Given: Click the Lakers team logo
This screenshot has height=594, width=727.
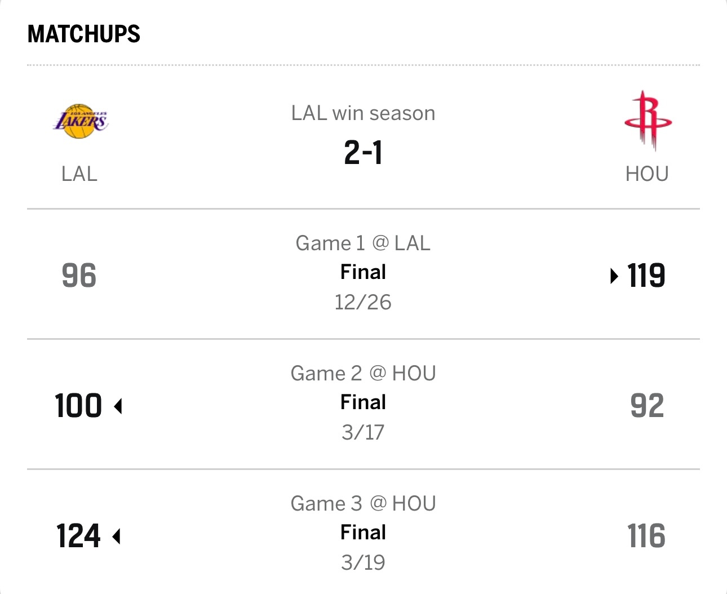Looking at the screenshot, I should pyautogui.click(x=80, y=121).
